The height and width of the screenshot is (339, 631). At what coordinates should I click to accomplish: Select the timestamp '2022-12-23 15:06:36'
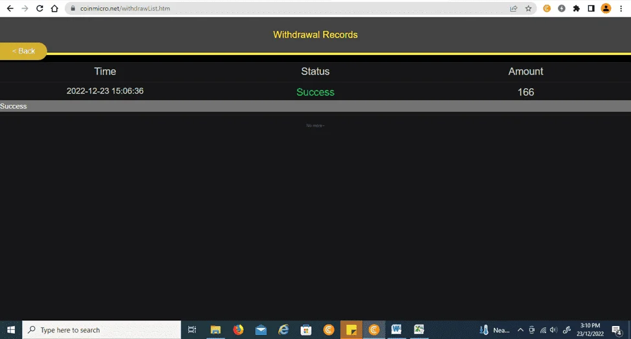(105, 91)
